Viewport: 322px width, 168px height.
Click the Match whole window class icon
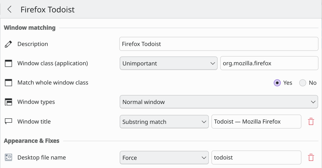pyautogui.click(x=8, y=83)
